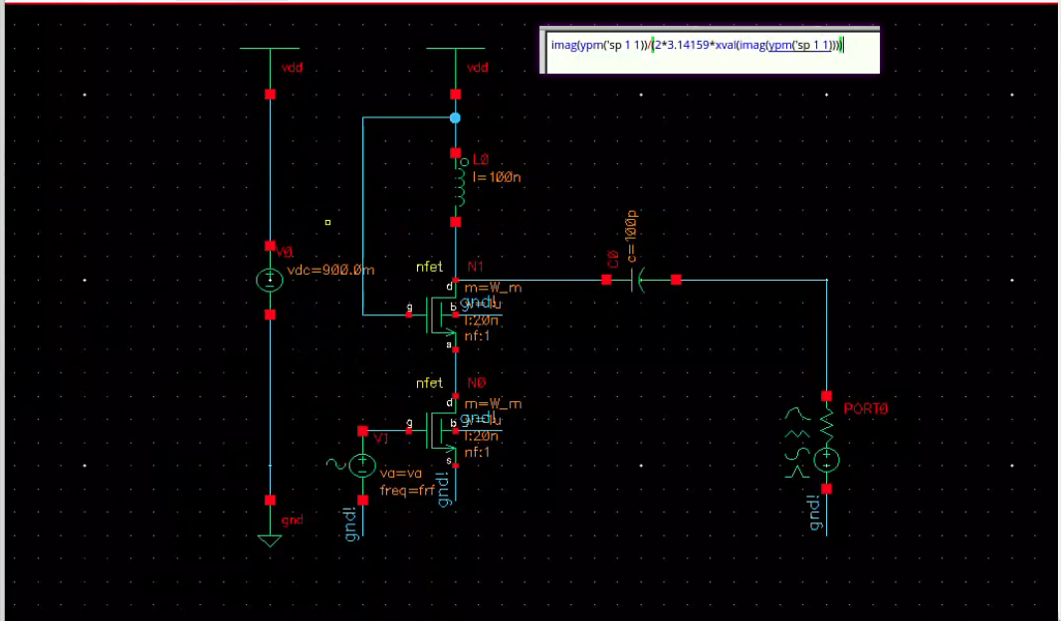Select the vdc=900.0m parameter text

coord(330,271)
